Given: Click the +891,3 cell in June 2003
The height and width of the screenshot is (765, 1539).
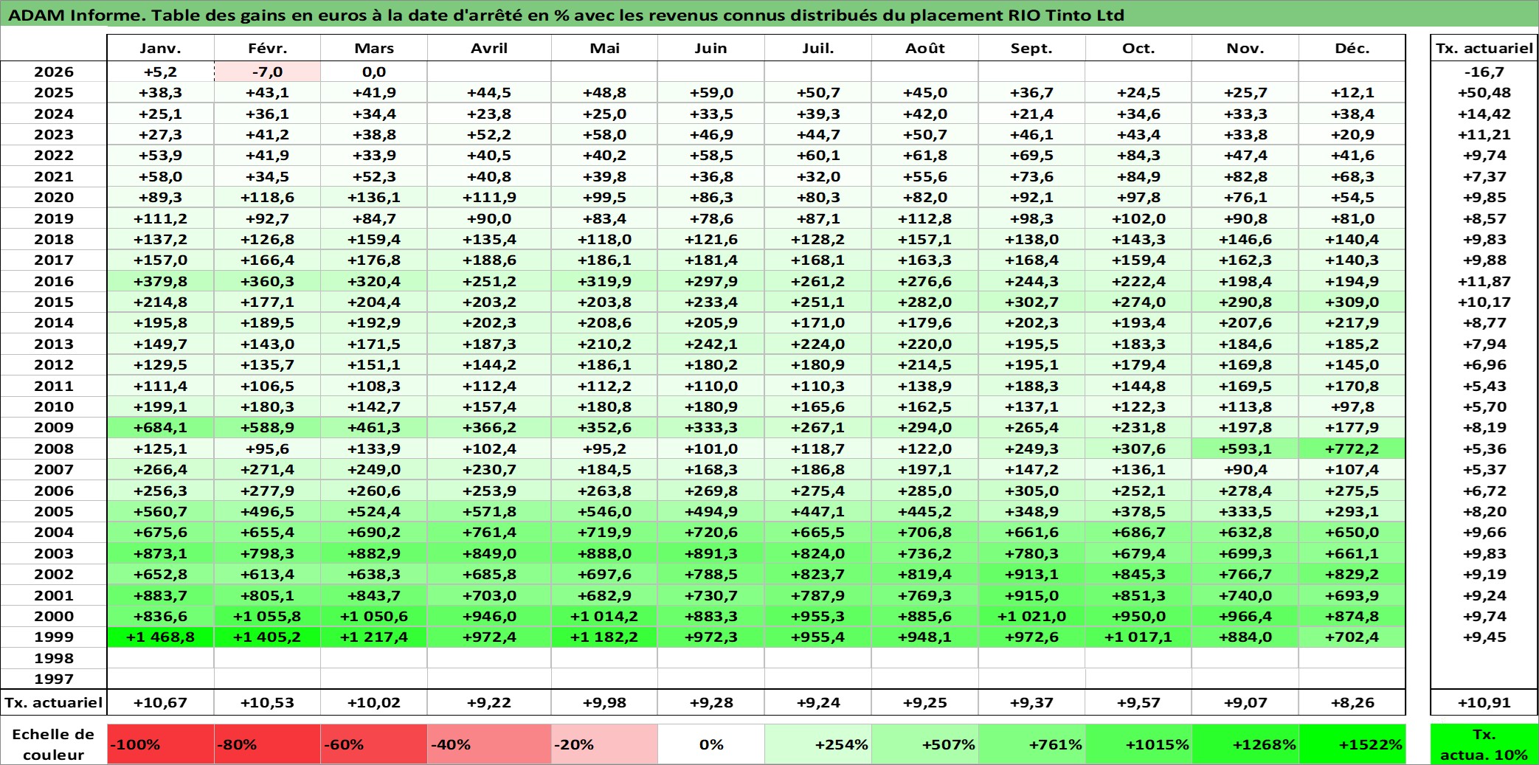Looking at the screenshot, I should (710, 553).
